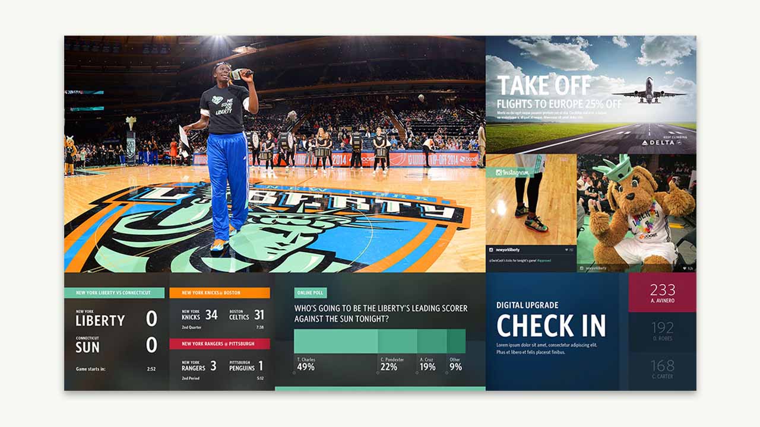This screenshot has height=427, width=760.
Task: Click the T. Charles 49% poll bar
Action: 335,342
